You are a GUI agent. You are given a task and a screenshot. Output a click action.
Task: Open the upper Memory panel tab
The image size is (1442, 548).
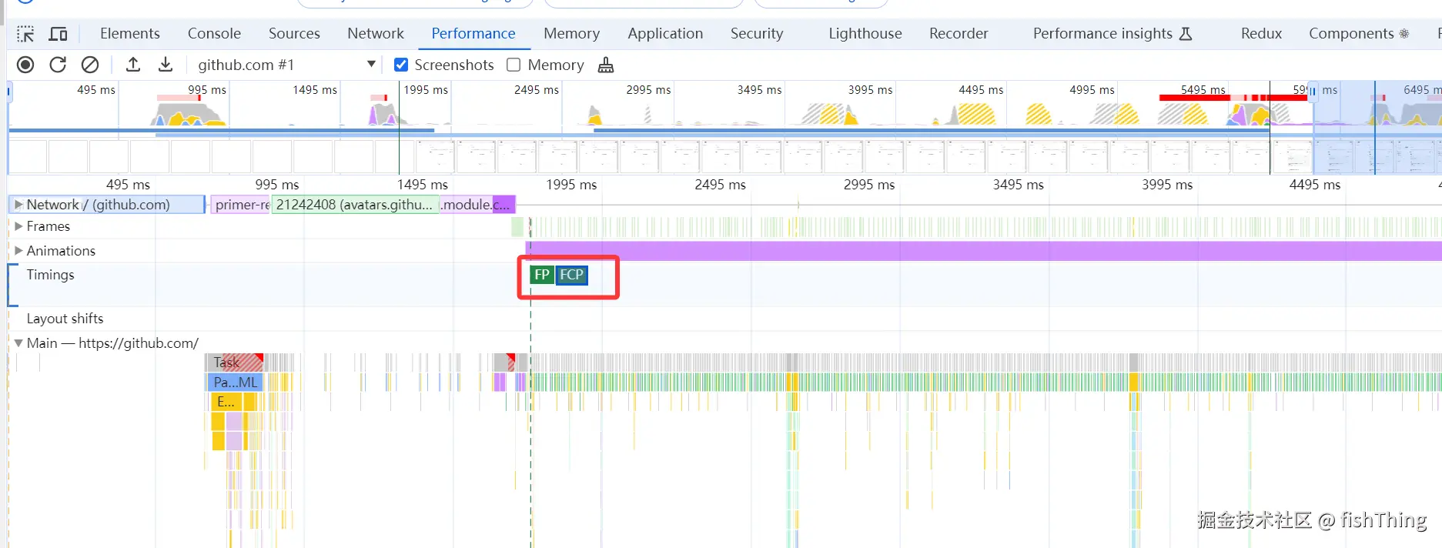(x=571, y=34)
